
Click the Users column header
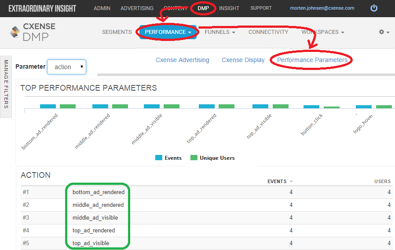[x=382, y=181]
